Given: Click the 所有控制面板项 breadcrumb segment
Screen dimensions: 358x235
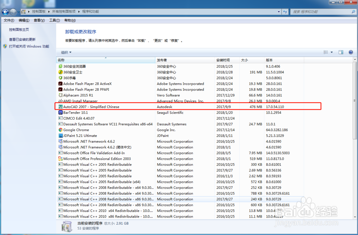Looking at the screenshot, I should 64,11.
